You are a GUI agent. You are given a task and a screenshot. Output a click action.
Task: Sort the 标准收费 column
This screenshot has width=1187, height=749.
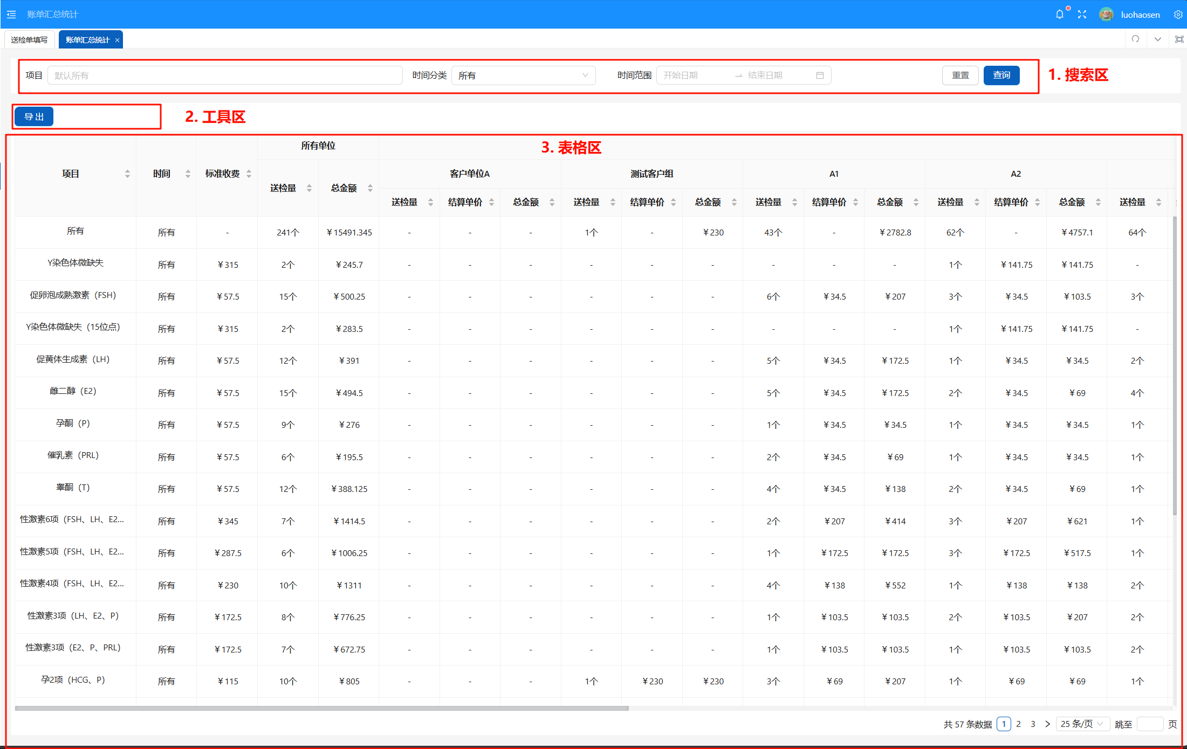pos(249,174)
